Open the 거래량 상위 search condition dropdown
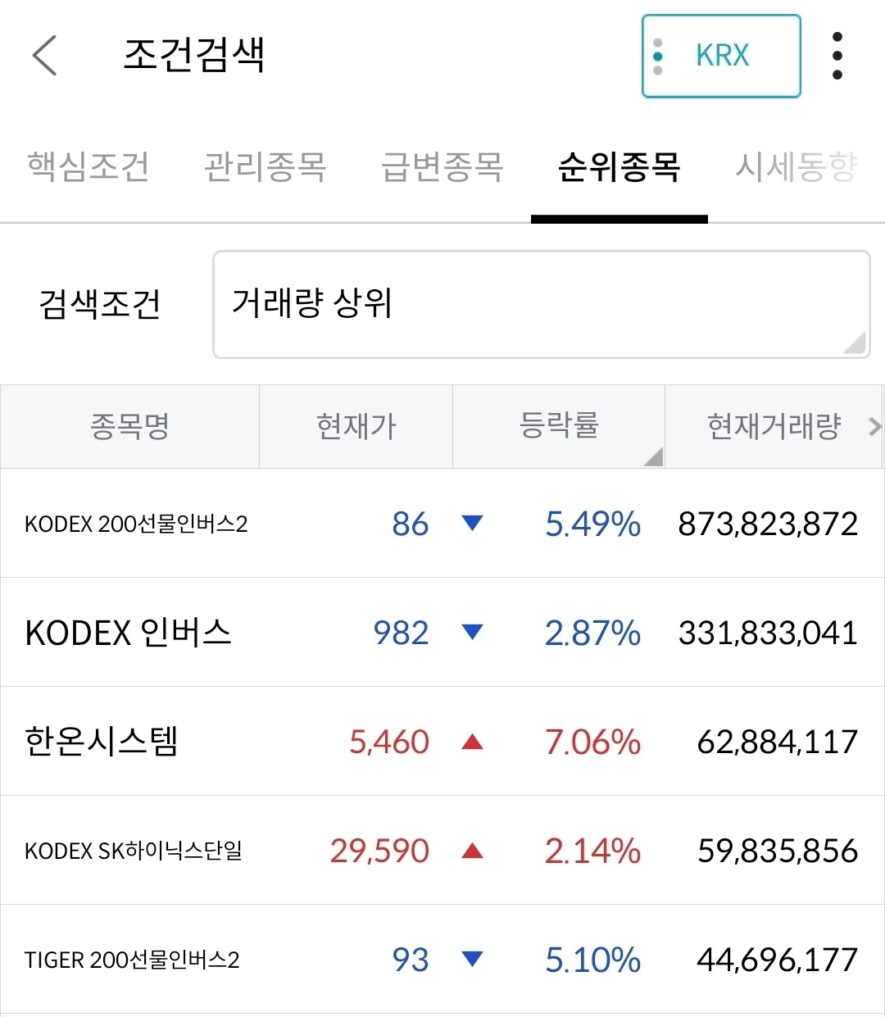Image resolution: width=885 pixels, height=1017 pixels. [x=541, y=304]
